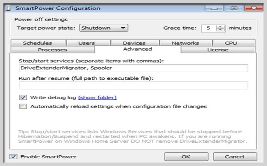Uncheck Enable SmartPower
Image resolution: width=267 pixels, height=166 pixels.
(x=13, y=156)
